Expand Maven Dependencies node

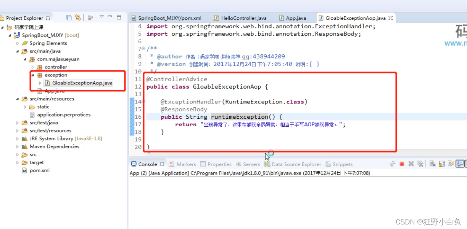point(18,147)
